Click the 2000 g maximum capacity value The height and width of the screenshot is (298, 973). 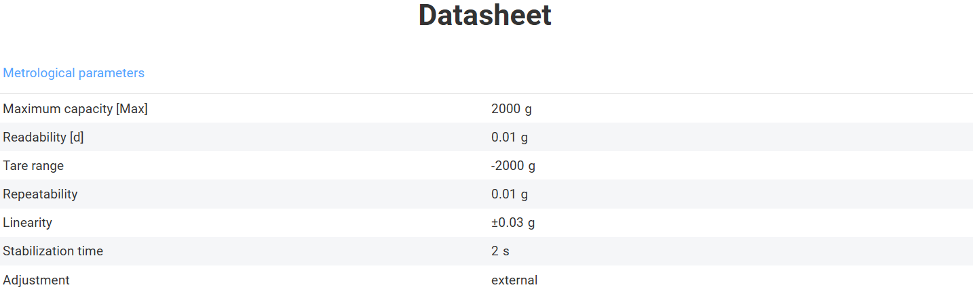pyautogui.click(x=511, y=109)
